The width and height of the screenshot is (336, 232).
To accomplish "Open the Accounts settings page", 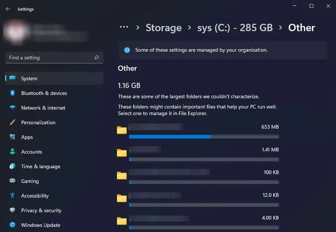I will pos(54,152).
